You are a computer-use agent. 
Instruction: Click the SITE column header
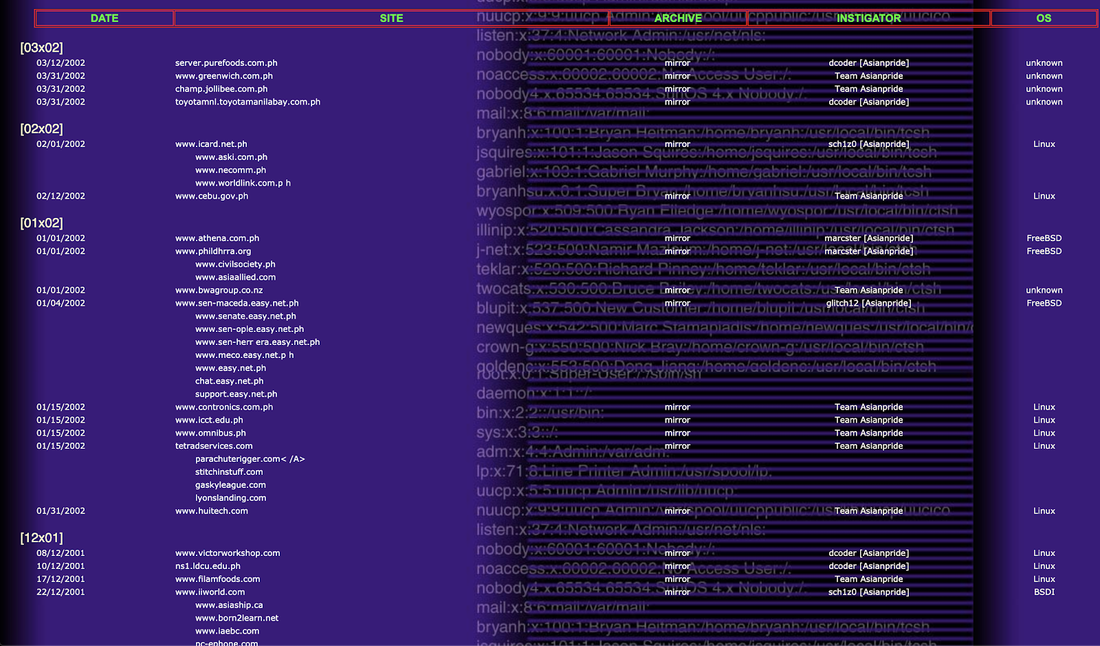tap(392, 19)
